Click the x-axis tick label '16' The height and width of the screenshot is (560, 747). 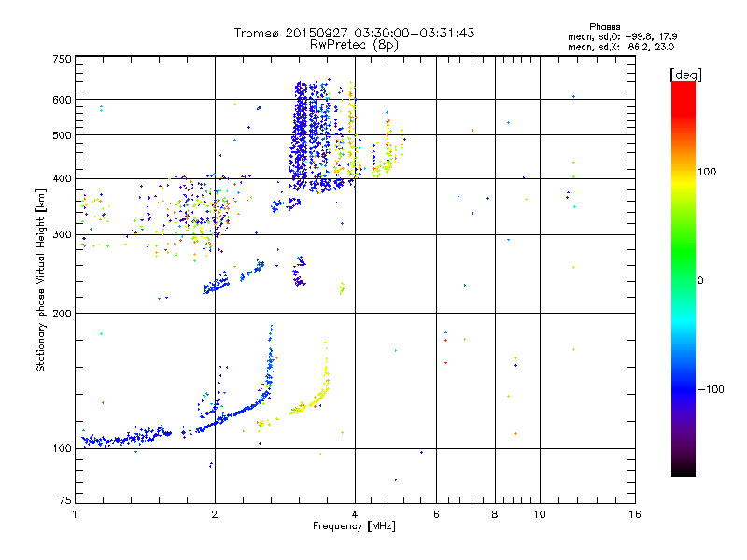click(635, 515)
